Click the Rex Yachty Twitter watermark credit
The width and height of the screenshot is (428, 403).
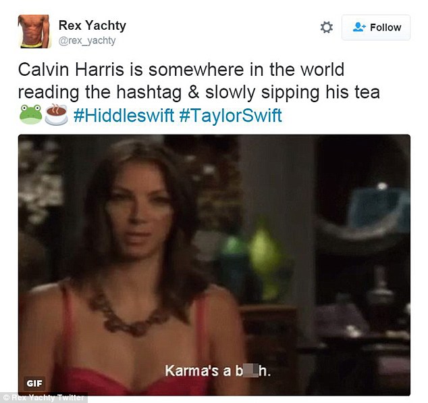(x=44, y=398)
